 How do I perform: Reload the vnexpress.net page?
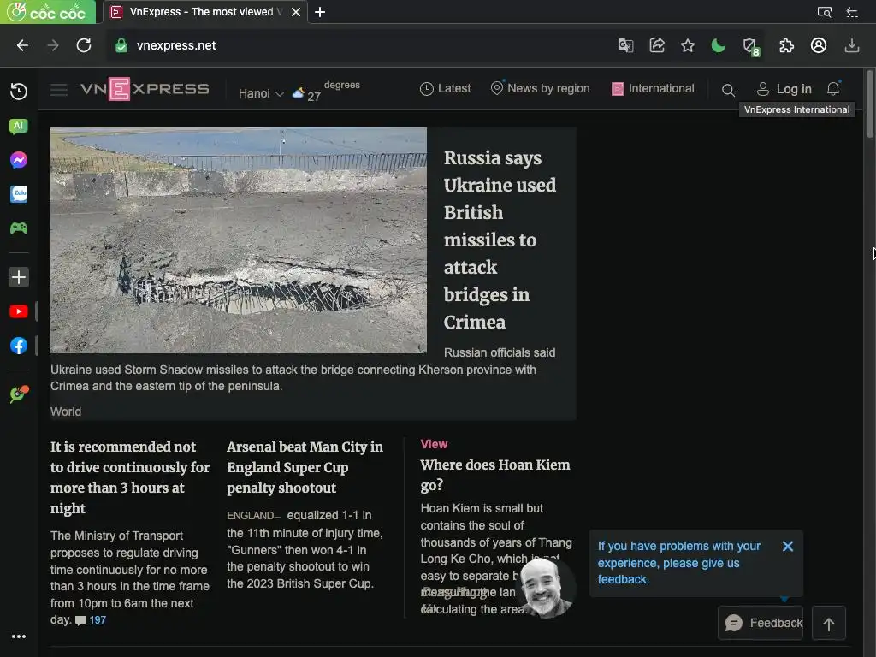coord(84,46)
